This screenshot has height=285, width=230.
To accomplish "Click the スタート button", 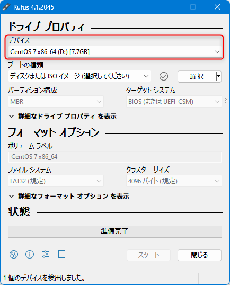I will click(x=148, y=255).
